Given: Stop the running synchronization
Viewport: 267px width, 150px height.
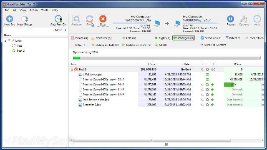Looking at the screenshot, I should pyautogui.click(x=103, y=20).
